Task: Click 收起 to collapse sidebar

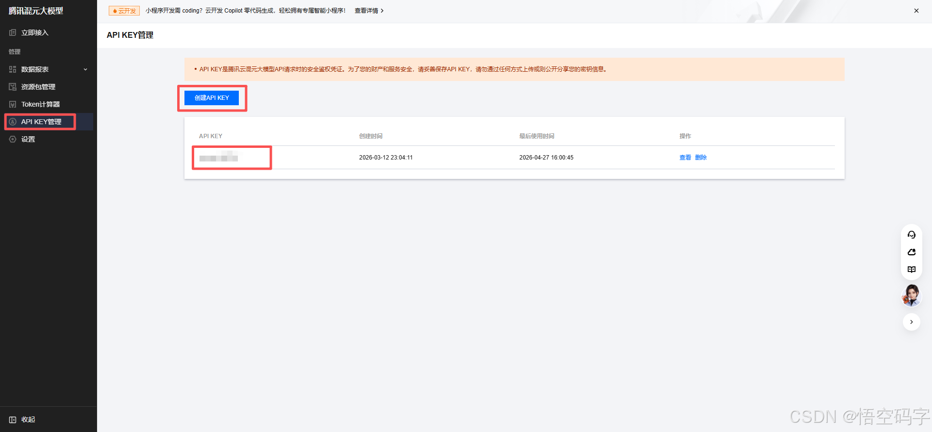Action: click(x=28, y=419)
